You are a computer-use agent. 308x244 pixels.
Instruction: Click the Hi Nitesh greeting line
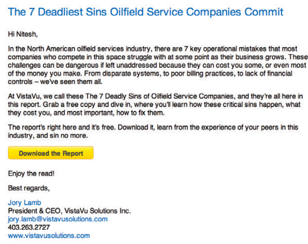coord(23,34)
